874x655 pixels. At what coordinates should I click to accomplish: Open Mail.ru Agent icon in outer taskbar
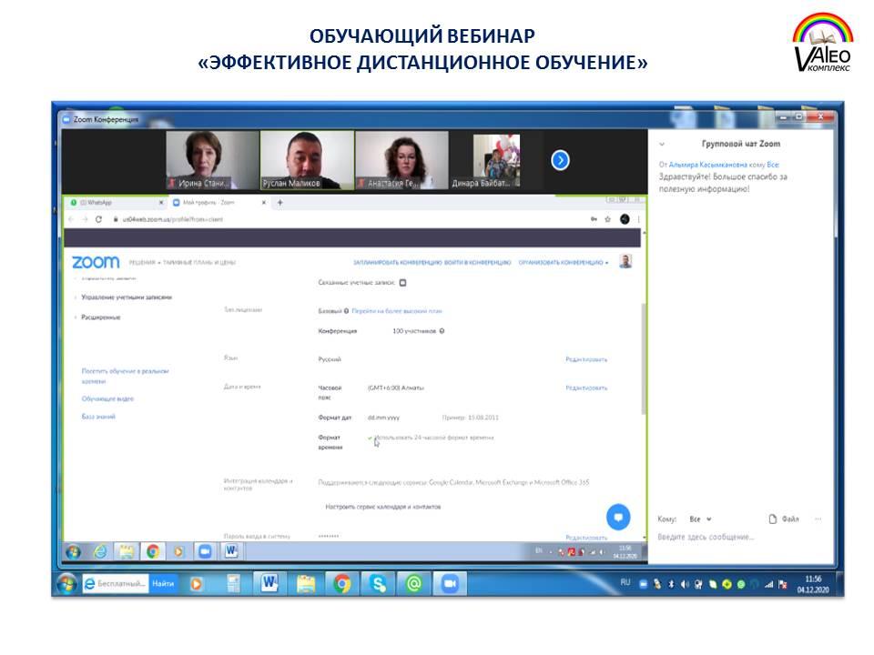(x=413, y=584)
